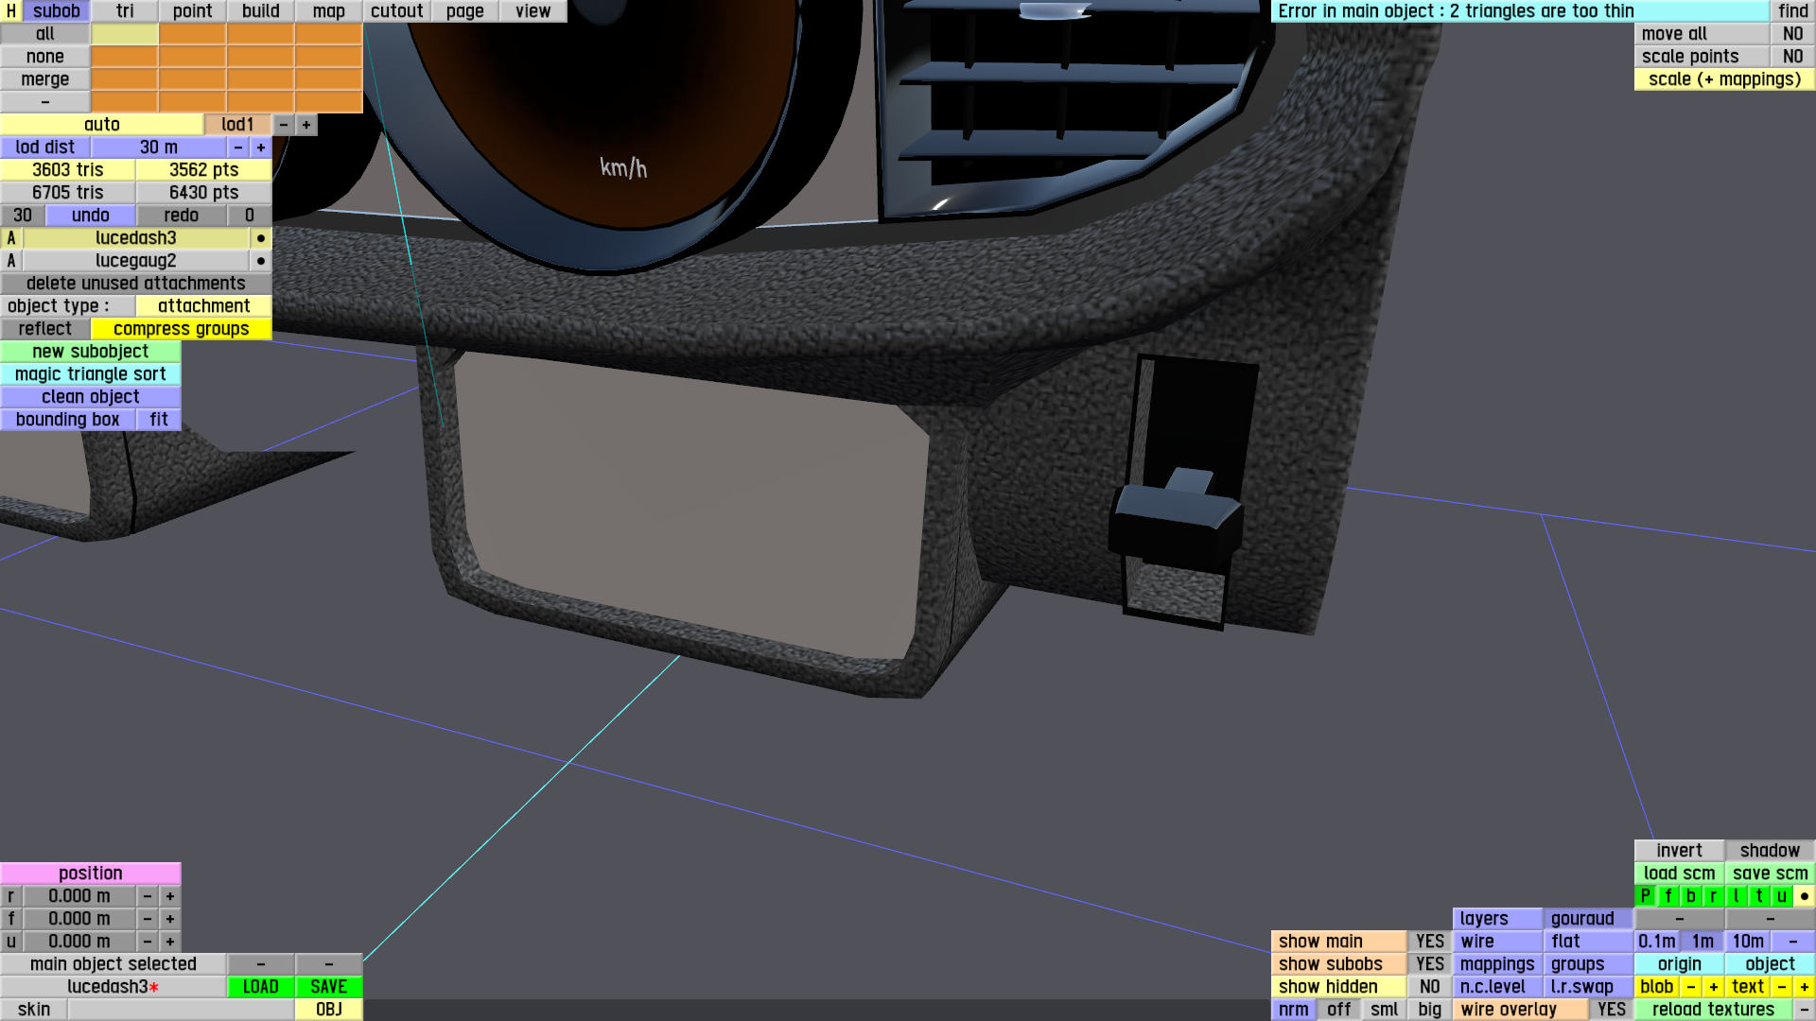Toggle show hidden from NO

pos(1429,987)
